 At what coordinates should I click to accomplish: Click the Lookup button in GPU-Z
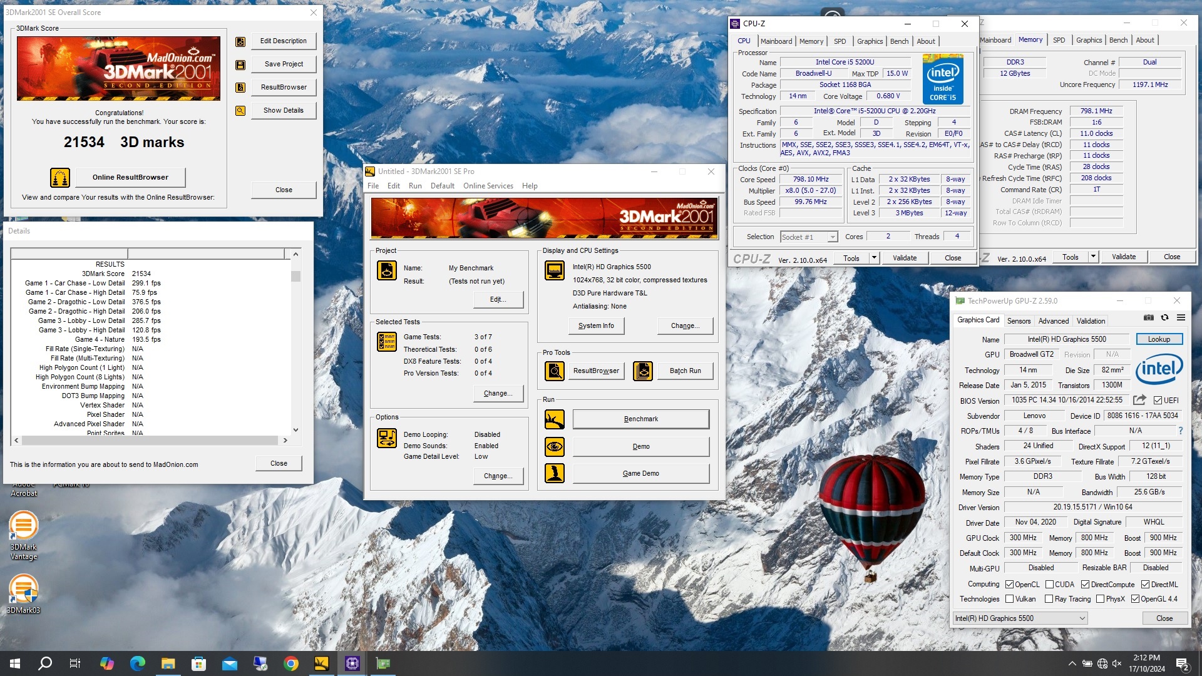pyautogui.click(x=1159, y=339)
